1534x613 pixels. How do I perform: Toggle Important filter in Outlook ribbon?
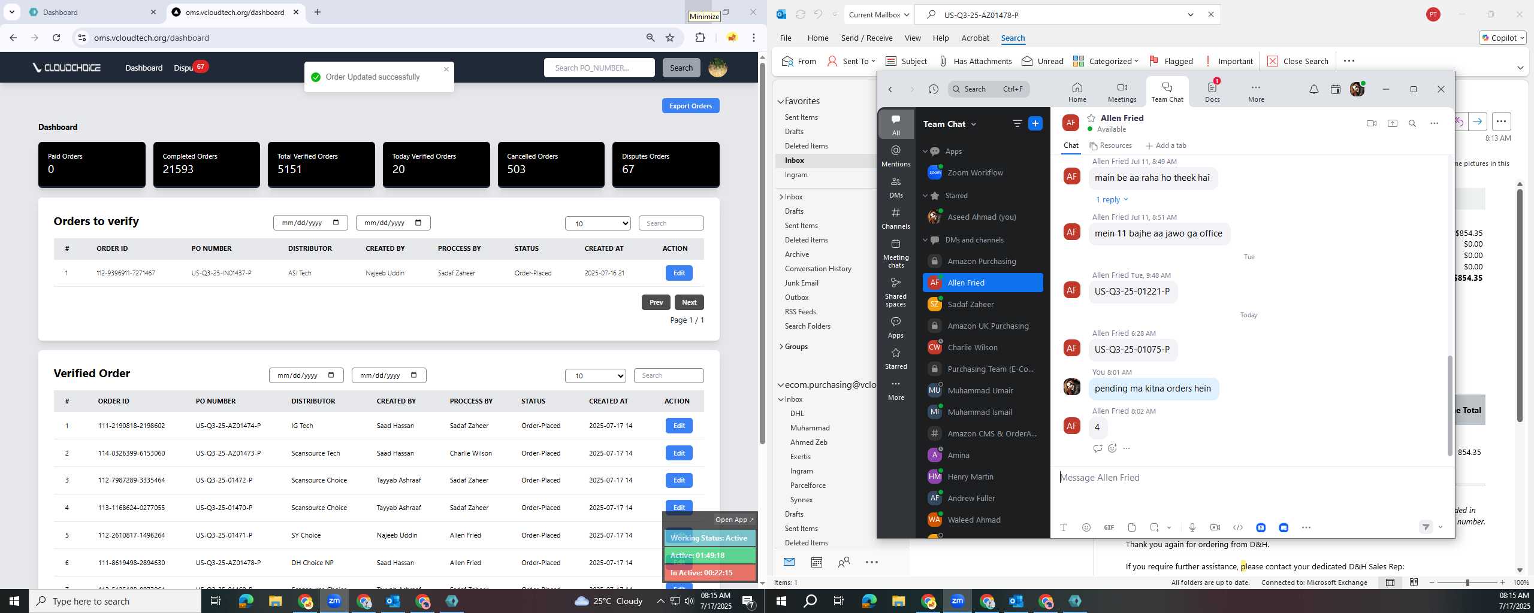[1228, 61]
